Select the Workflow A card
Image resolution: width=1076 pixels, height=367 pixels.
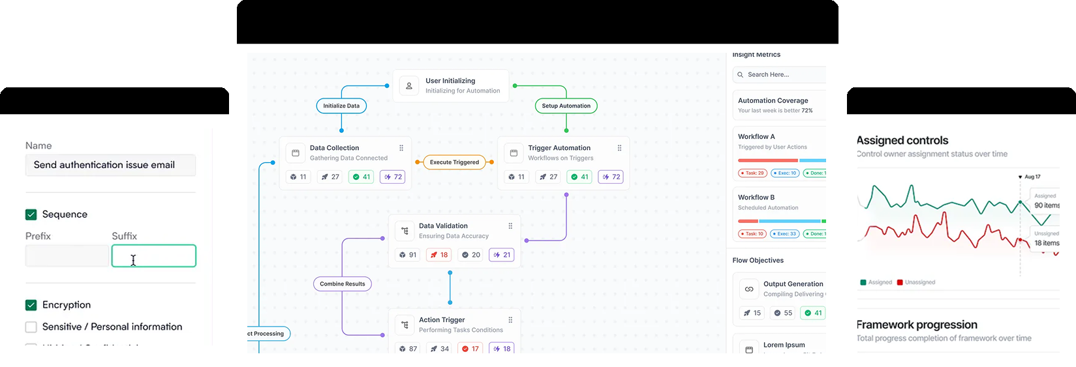point(780,154)
